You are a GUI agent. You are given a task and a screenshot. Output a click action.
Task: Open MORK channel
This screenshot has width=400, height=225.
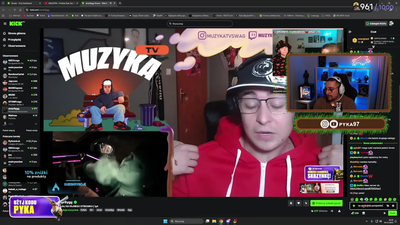pos(20,96)
